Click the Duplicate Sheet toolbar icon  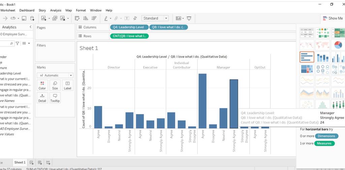pyautogui.click(x=55, y=18)
